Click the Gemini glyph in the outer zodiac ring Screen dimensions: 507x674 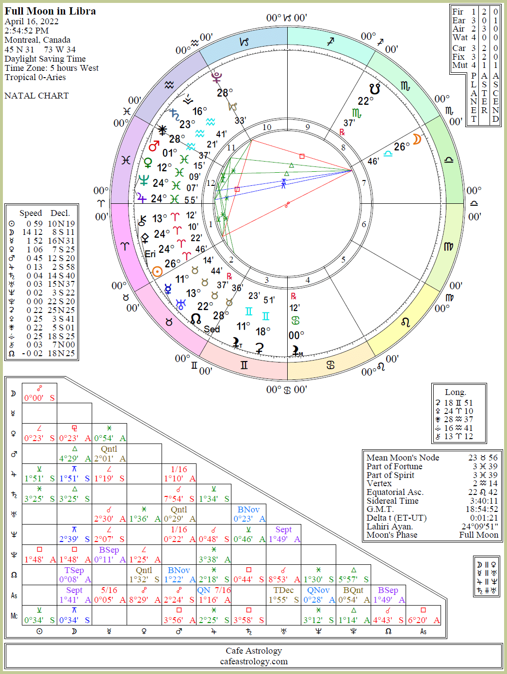[x=244, y=365]
